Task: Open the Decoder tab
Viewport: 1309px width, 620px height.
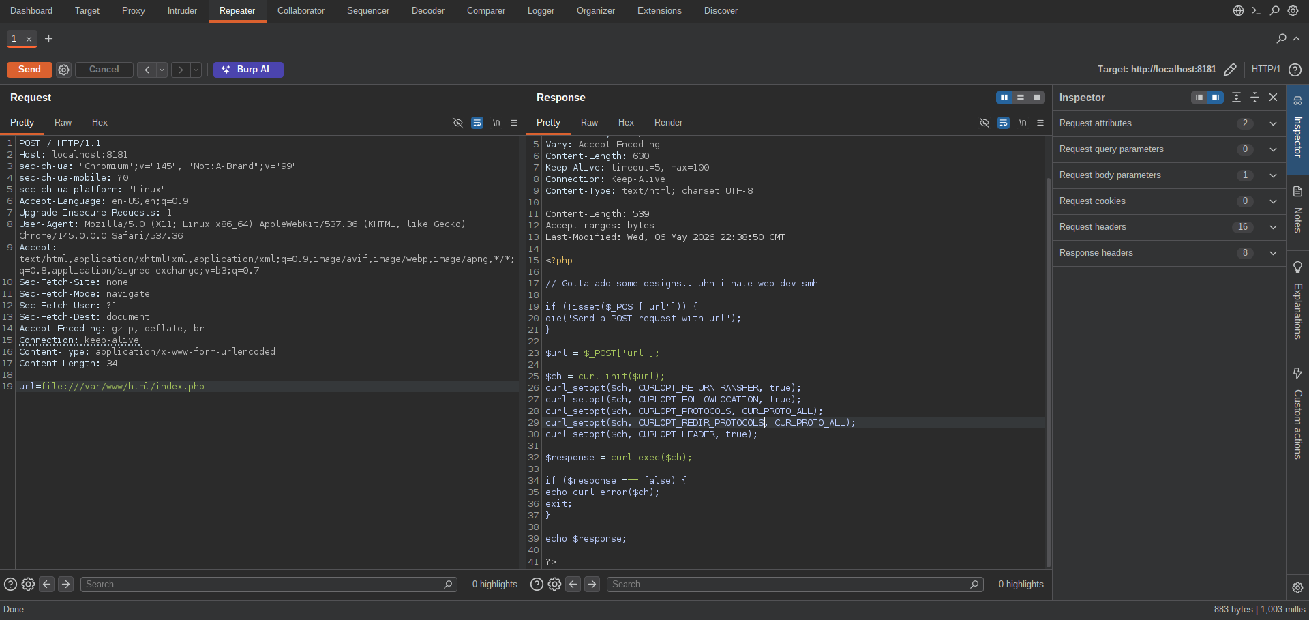Action: (428, 11)
